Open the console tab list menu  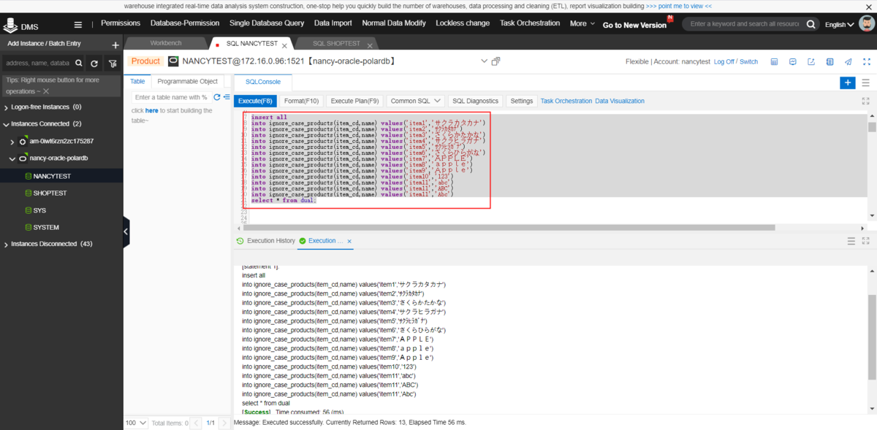(866, 82)
